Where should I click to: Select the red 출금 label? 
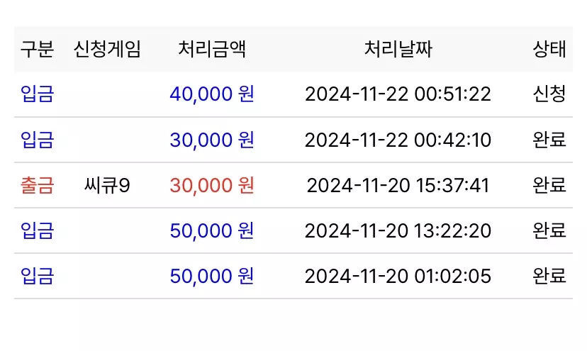(x=37, y=185)
